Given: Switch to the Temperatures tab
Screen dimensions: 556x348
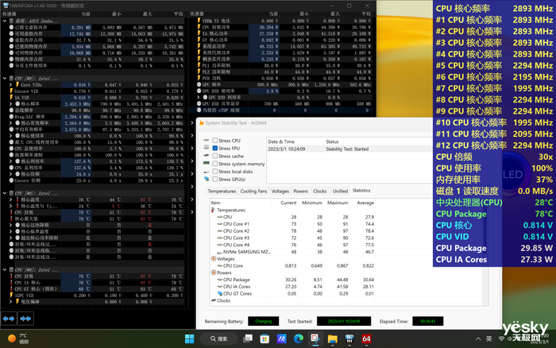Looking at the screenshot, I should 222,191.
